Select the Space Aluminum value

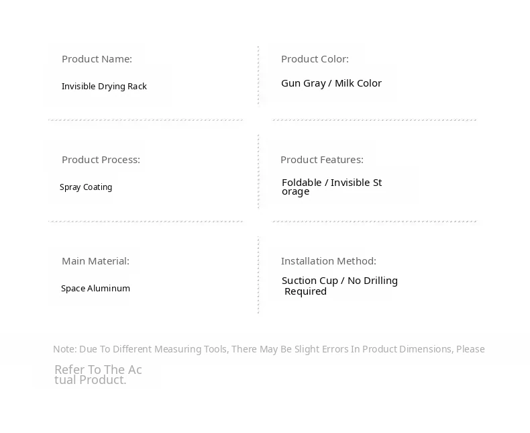click(x=95, y=289)
